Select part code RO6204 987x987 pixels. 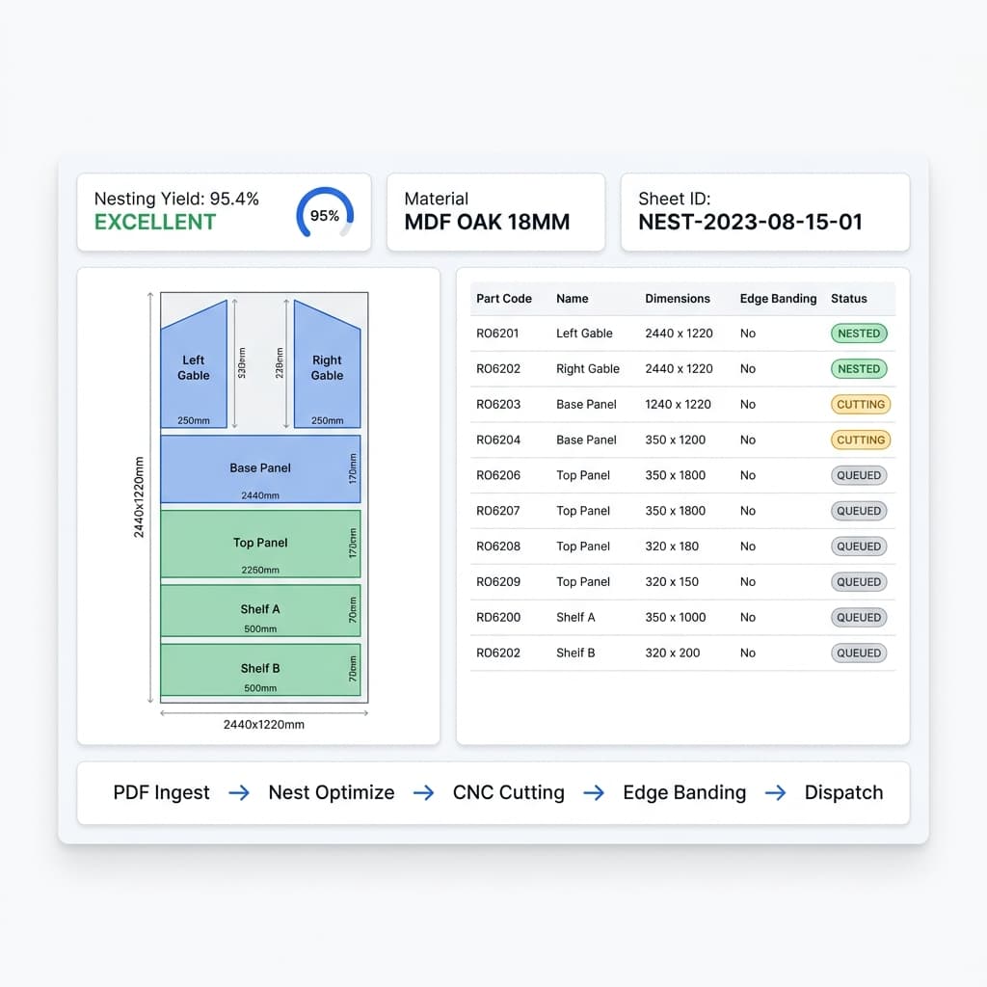498,440
